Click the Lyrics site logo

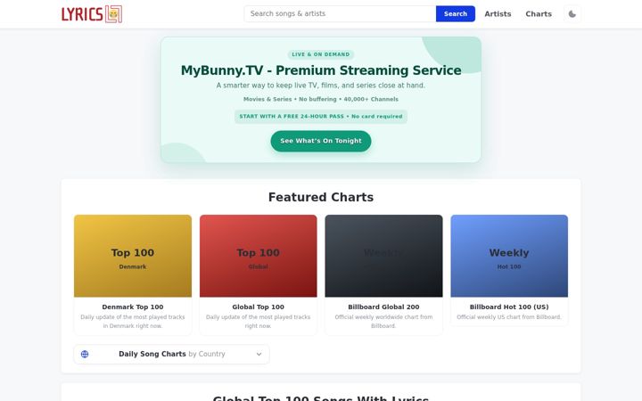click(x=92, y=14)
